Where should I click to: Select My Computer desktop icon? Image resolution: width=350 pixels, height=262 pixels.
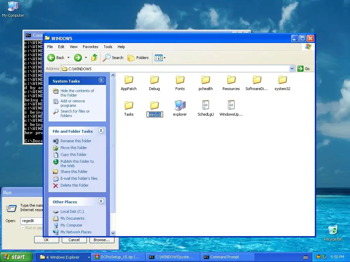(13, 9)
